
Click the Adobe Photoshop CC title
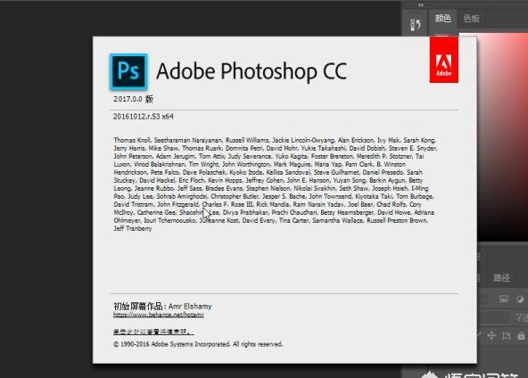252,71
